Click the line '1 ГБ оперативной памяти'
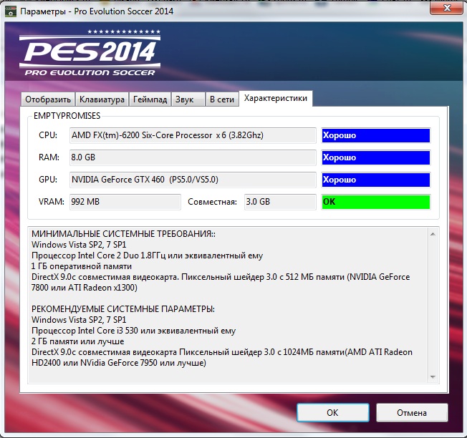The width and height of the screenshot is (467, 438). (x=82, y=266)
